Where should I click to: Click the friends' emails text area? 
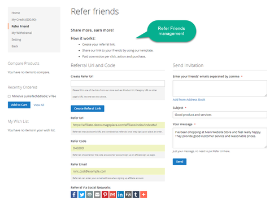point(220,89)
